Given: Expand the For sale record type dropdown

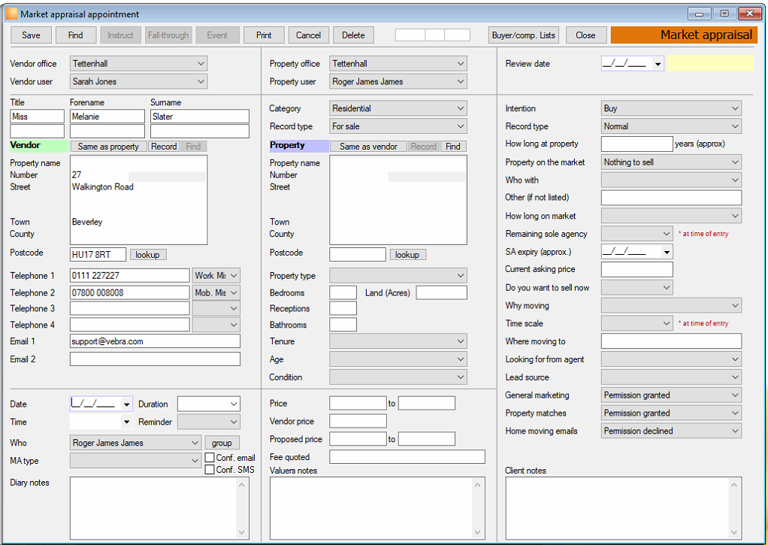Looking at the screenshot, I should coord(398,126).
